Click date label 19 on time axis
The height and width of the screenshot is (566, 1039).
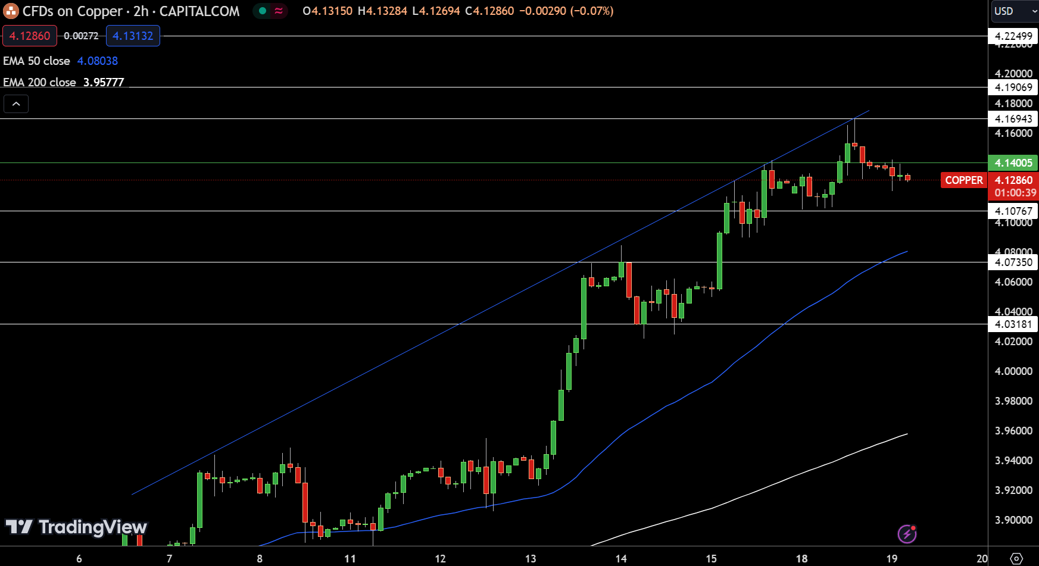point(892,559)
